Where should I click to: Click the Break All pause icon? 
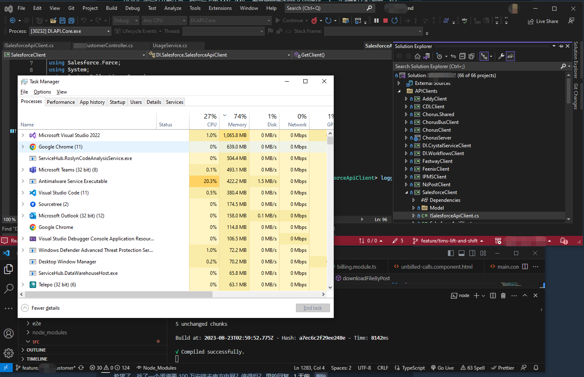(376, 21)
